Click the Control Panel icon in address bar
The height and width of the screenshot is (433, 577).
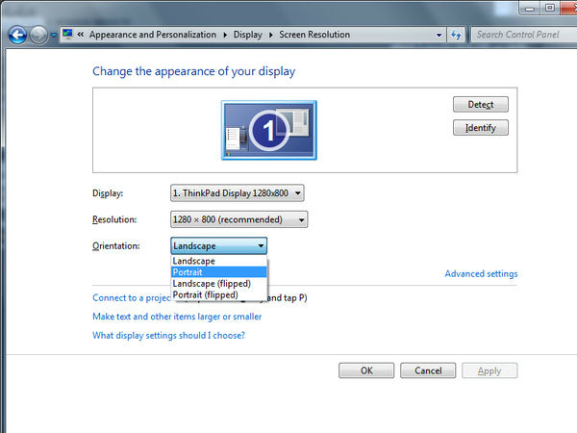click(x=67, y=35)
